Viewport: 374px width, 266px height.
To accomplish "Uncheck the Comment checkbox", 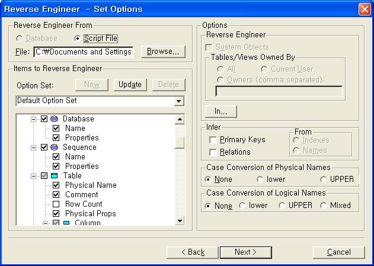I will [56, 195].
